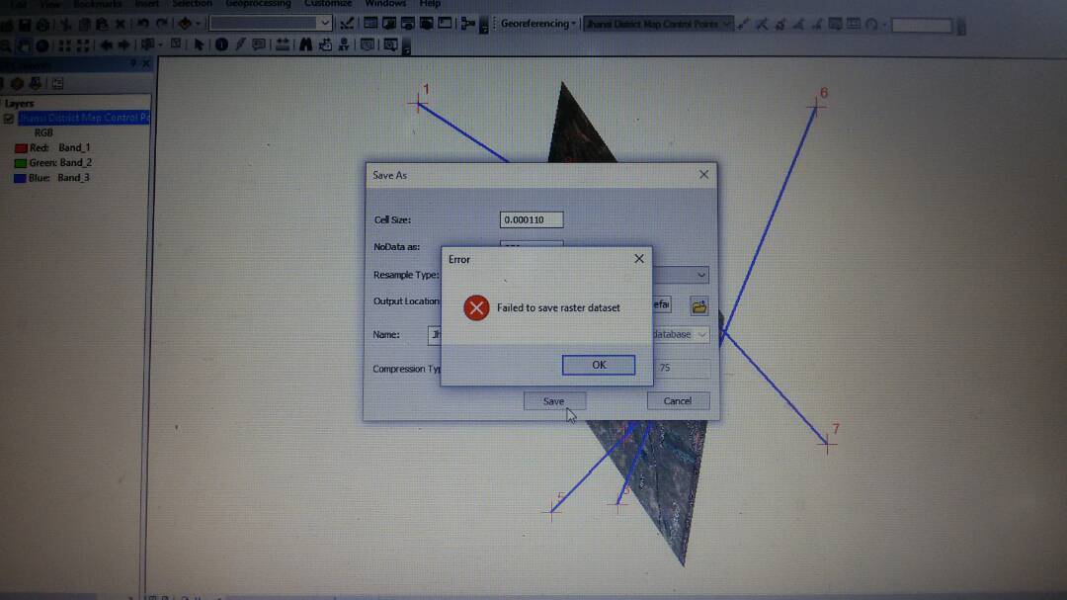Click the Add Data icon
The width and height of the screenshot is (1067, 600).
(x=186, y=22)
